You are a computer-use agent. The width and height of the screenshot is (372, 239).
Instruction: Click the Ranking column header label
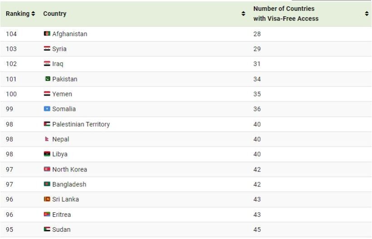[x=18, y=14]
